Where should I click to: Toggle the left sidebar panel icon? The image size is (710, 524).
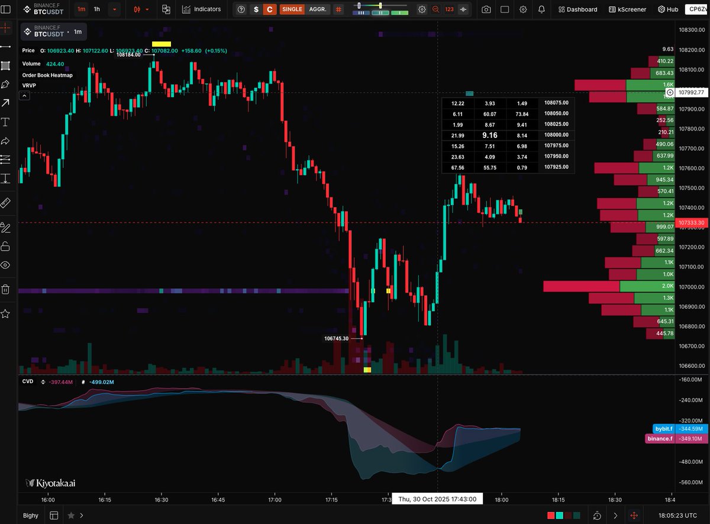(5, 9)
